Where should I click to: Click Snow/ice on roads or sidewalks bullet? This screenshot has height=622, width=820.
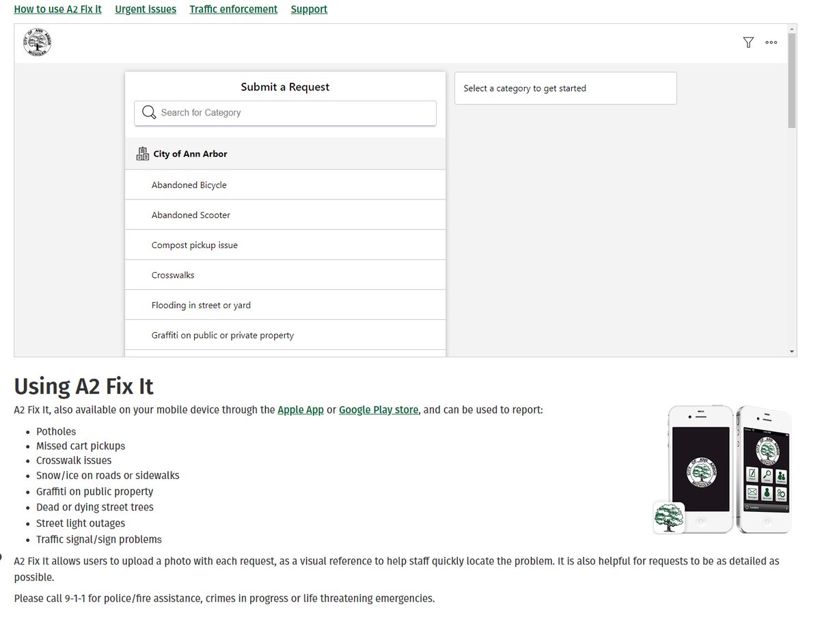[x=108, y=475]
